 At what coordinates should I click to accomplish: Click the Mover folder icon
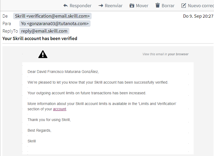(132, 6)
